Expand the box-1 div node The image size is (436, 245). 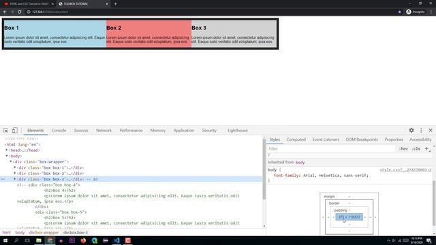point(15,167)
